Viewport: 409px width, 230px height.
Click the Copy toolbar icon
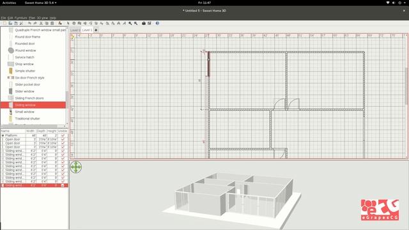(47, 23)
